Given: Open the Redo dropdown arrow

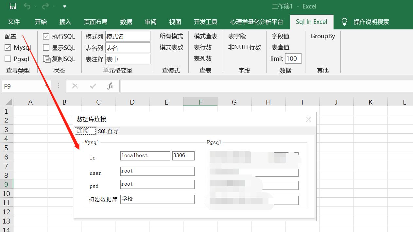Looking at the screenshot, I should [55, 6].
